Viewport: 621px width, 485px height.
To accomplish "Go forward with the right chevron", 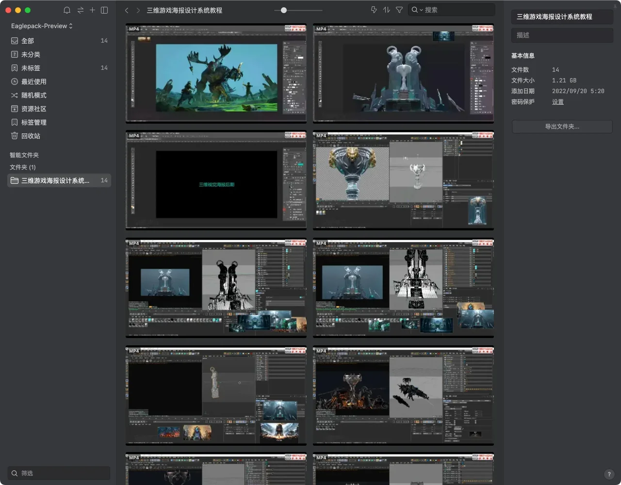I will click(x=138, y=10).
